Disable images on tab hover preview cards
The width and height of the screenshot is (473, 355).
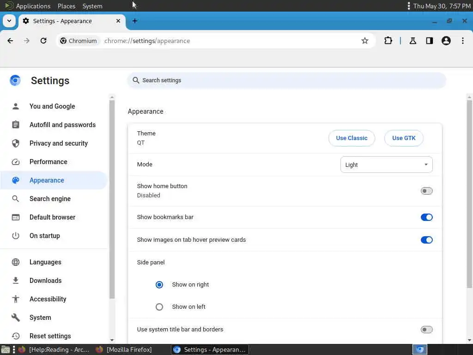click(x=426, y=240)
